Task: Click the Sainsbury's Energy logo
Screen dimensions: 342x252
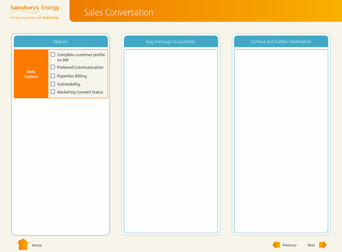Action: pos(34,8)
